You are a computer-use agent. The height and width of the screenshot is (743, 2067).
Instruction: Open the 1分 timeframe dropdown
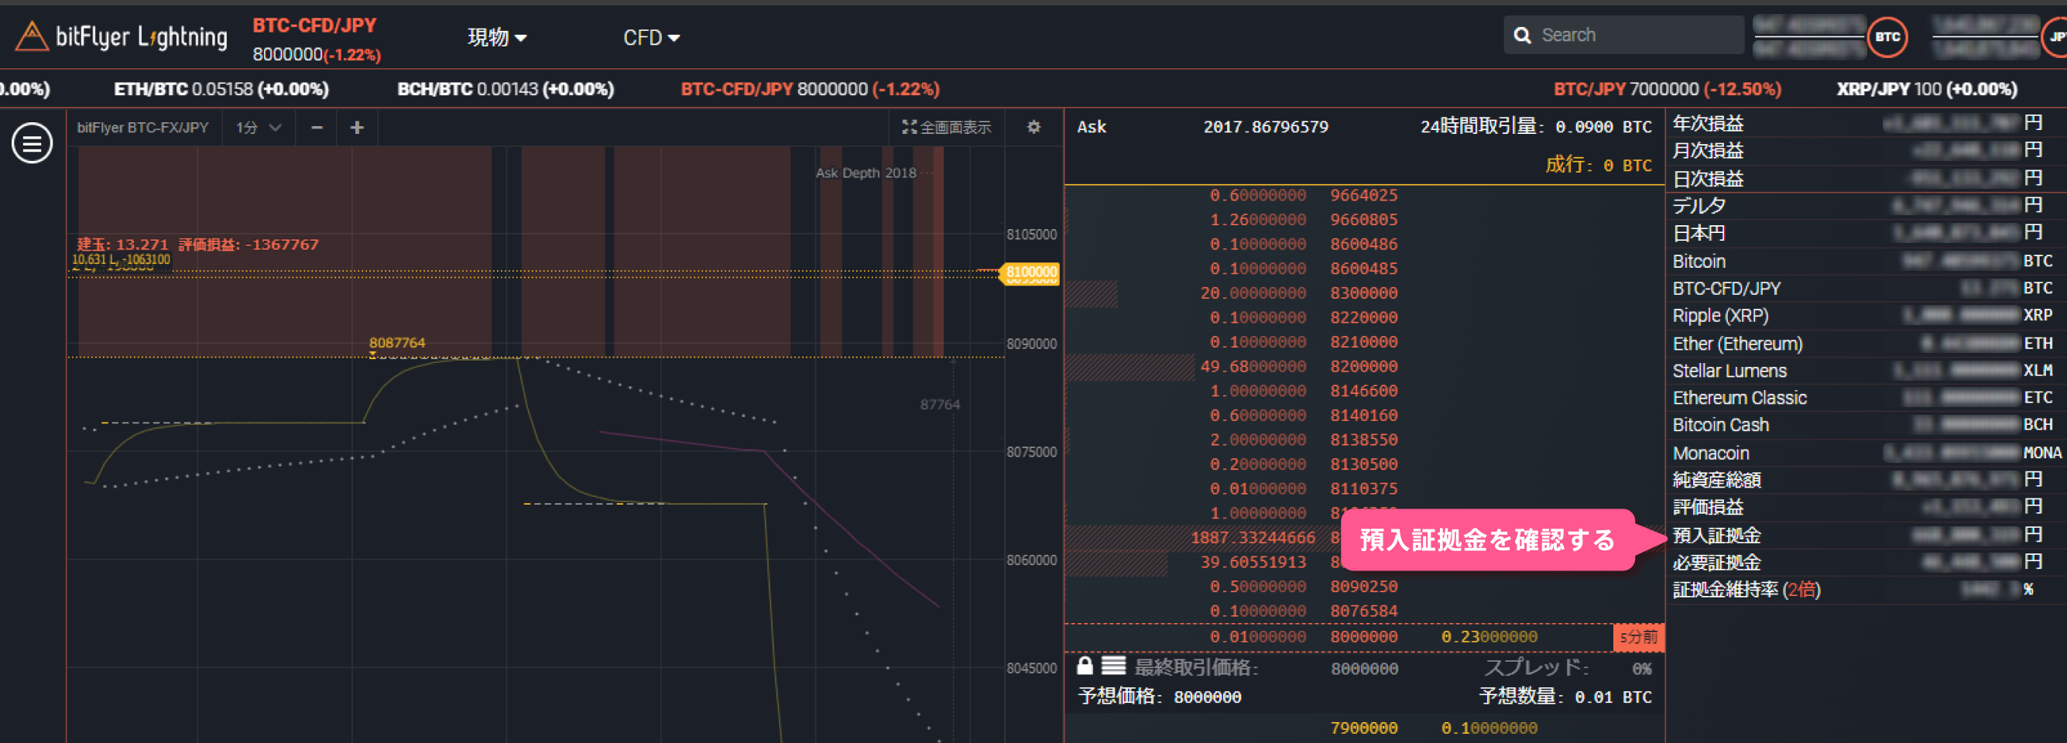click(x=259, y=128)
